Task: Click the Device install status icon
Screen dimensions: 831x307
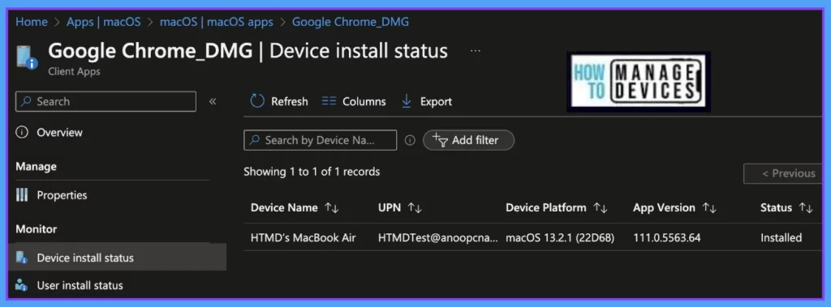Action: [x=22, y=258]
